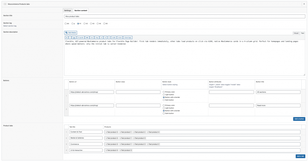Click inside the Section description text area
The width and height of the screenshot is (308, 161).
point(185,57)
